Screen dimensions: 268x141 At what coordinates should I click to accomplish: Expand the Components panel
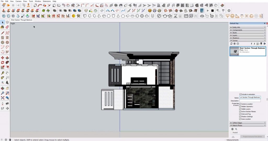pyautogui.click(x=248, y=30)
